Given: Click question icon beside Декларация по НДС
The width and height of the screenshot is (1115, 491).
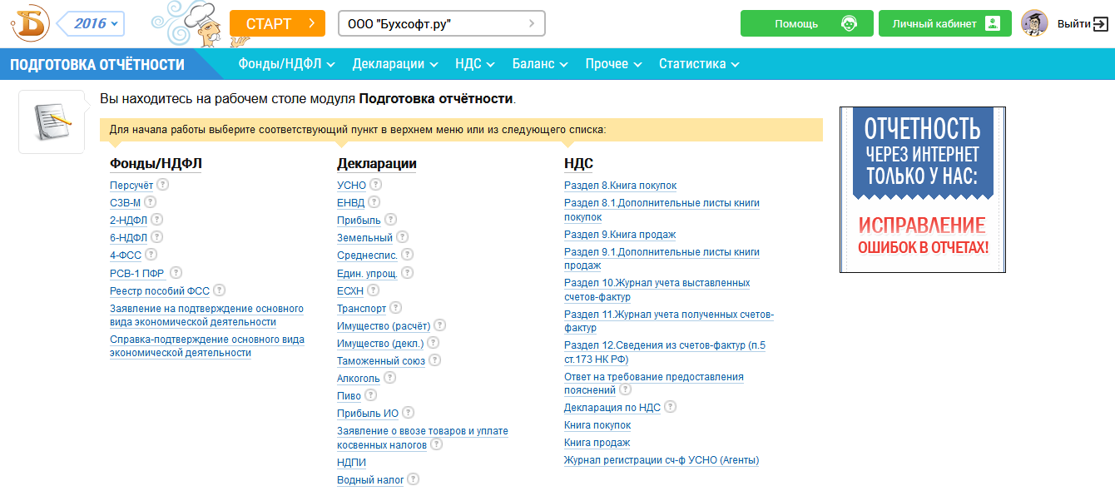Looking at the screenshot, I should coord(671,407).
